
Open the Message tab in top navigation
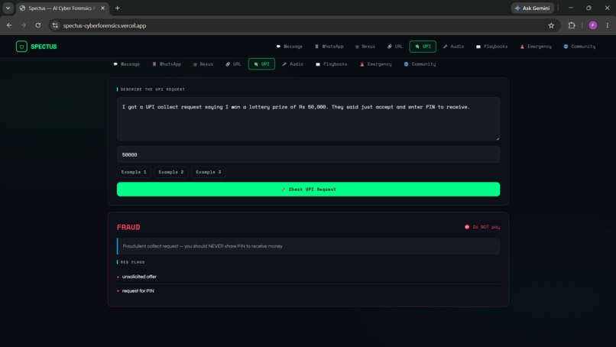point(290,47)
